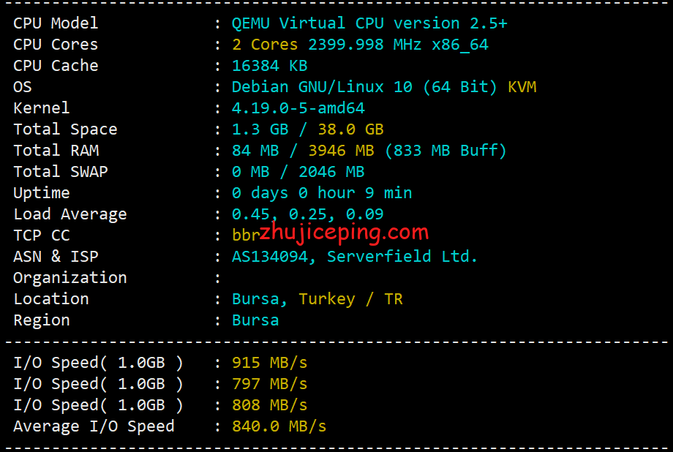Click 'Debian GNU/Linux 10 (64 Bit)' text
This screenshot has width=673, height=452.
[x=364, y=87]
